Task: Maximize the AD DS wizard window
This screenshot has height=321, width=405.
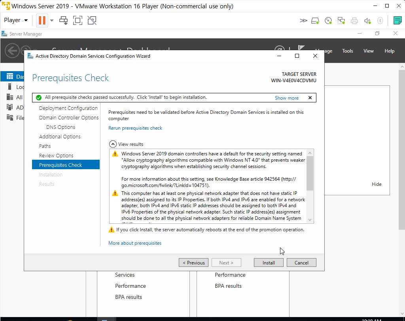Action: click(297, 56)
